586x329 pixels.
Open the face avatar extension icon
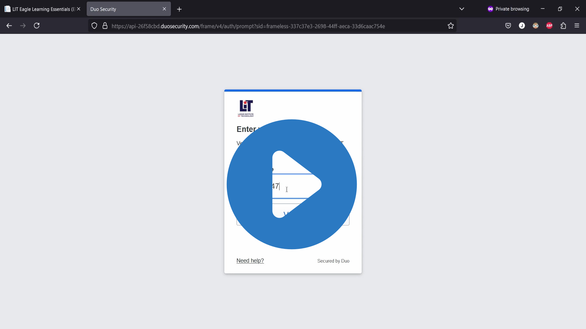(536, 26)
